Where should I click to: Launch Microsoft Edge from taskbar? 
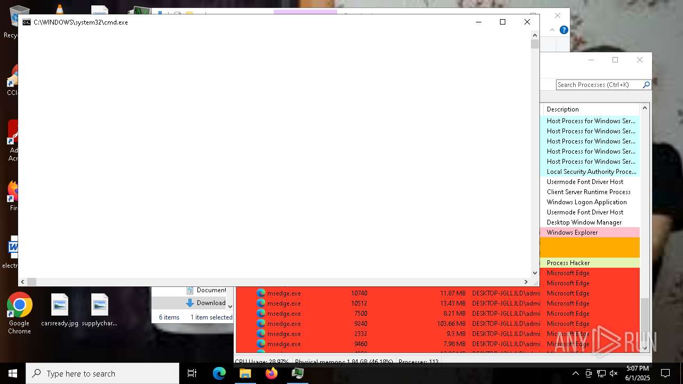tap(219, 373)
